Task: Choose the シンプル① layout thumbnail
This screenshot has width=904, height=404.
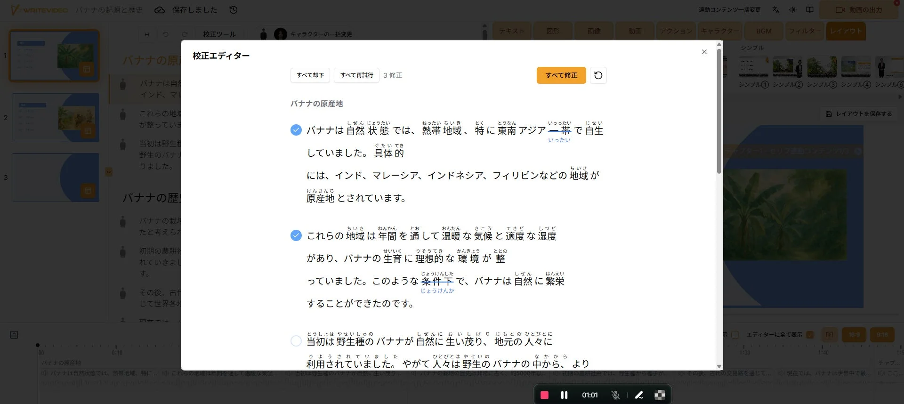Action: [x=753, y=67]
